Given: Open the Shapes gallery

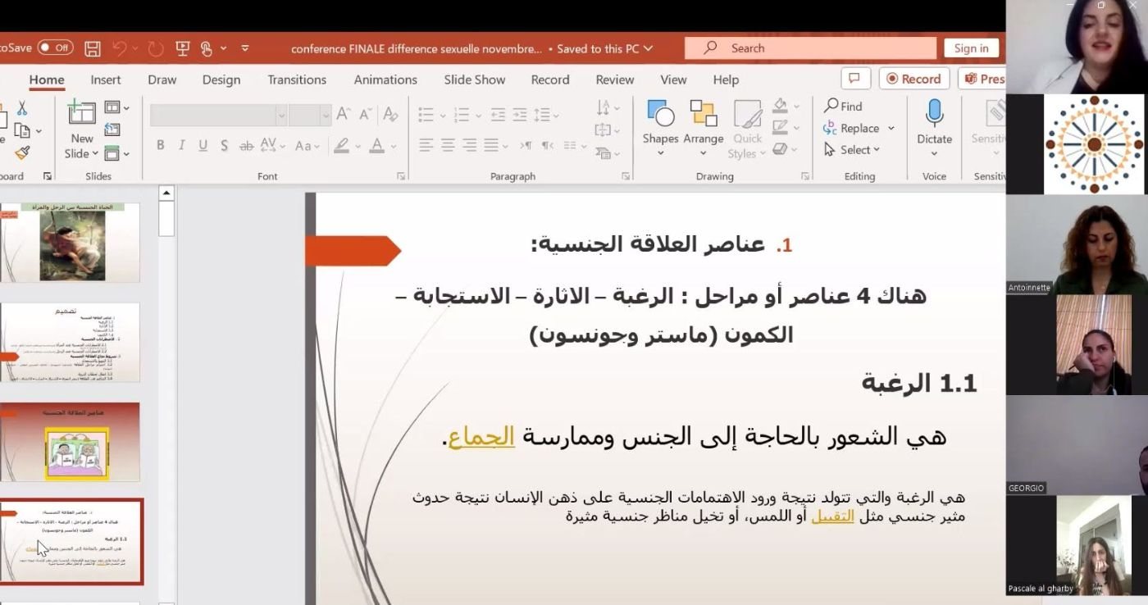Looking at the screenshot, I should pyautogui.click(x=660, y=129).
